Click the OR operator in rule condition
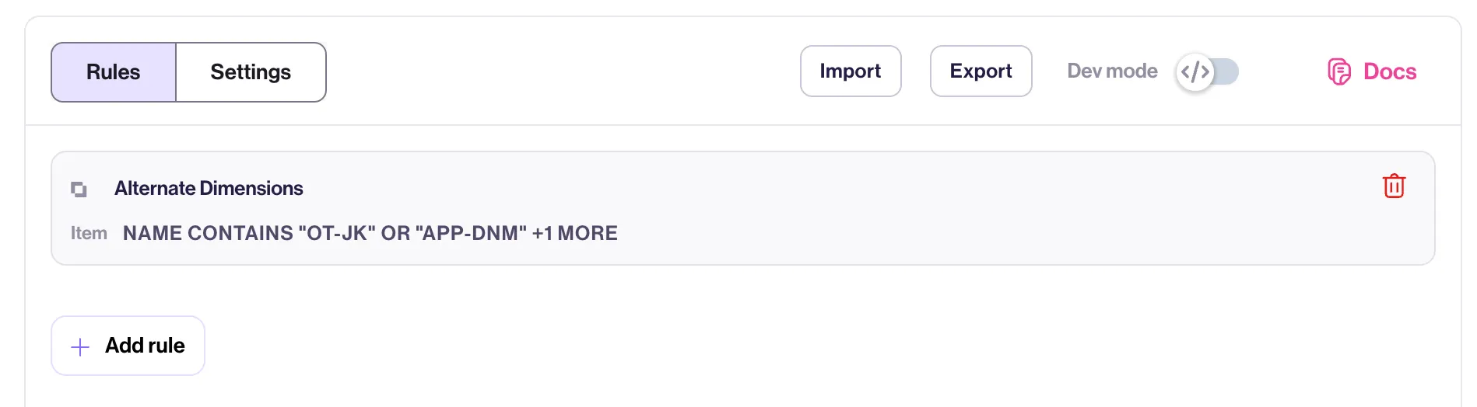Viewport: 1477px width, 407px height. (x=395, y=233)
